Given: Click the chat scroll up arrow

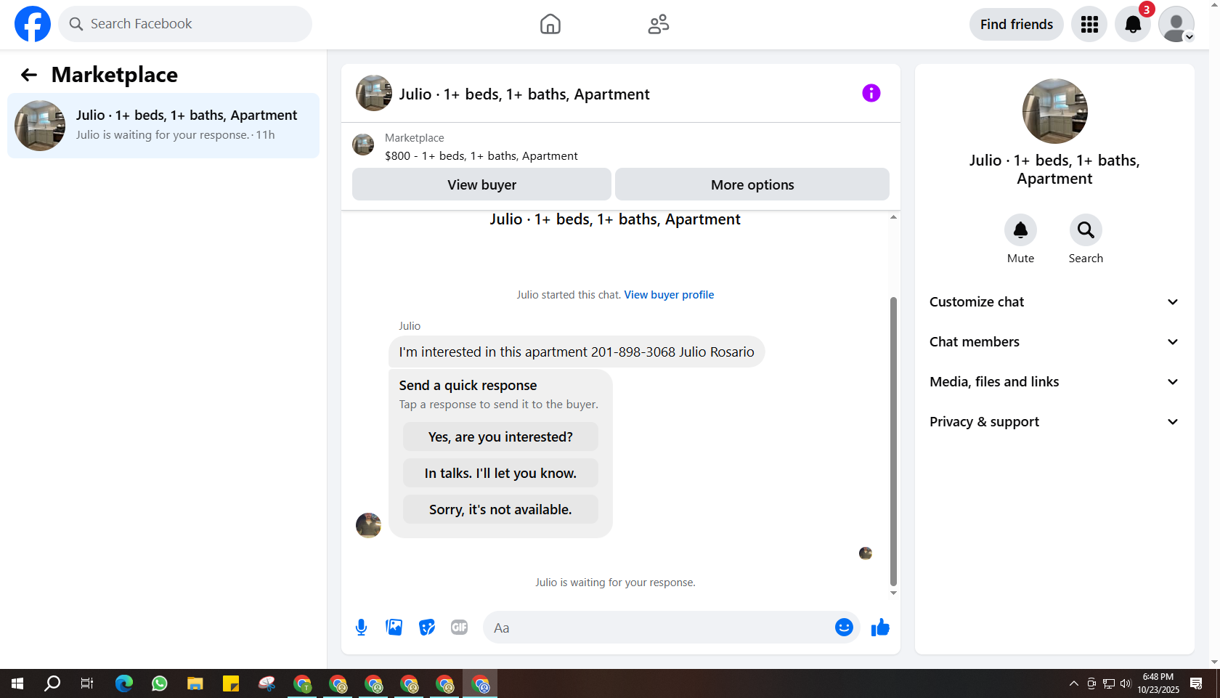Looking at the screenshot, I should (x=893, y=217).
